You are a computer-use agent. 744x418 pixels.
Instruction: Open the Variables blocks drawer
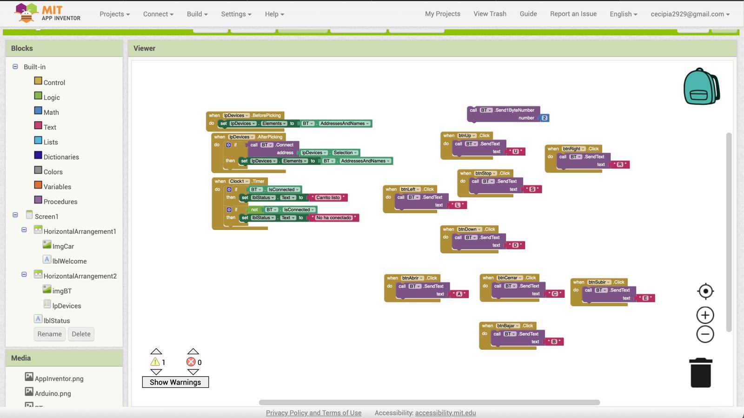[57, 186]
